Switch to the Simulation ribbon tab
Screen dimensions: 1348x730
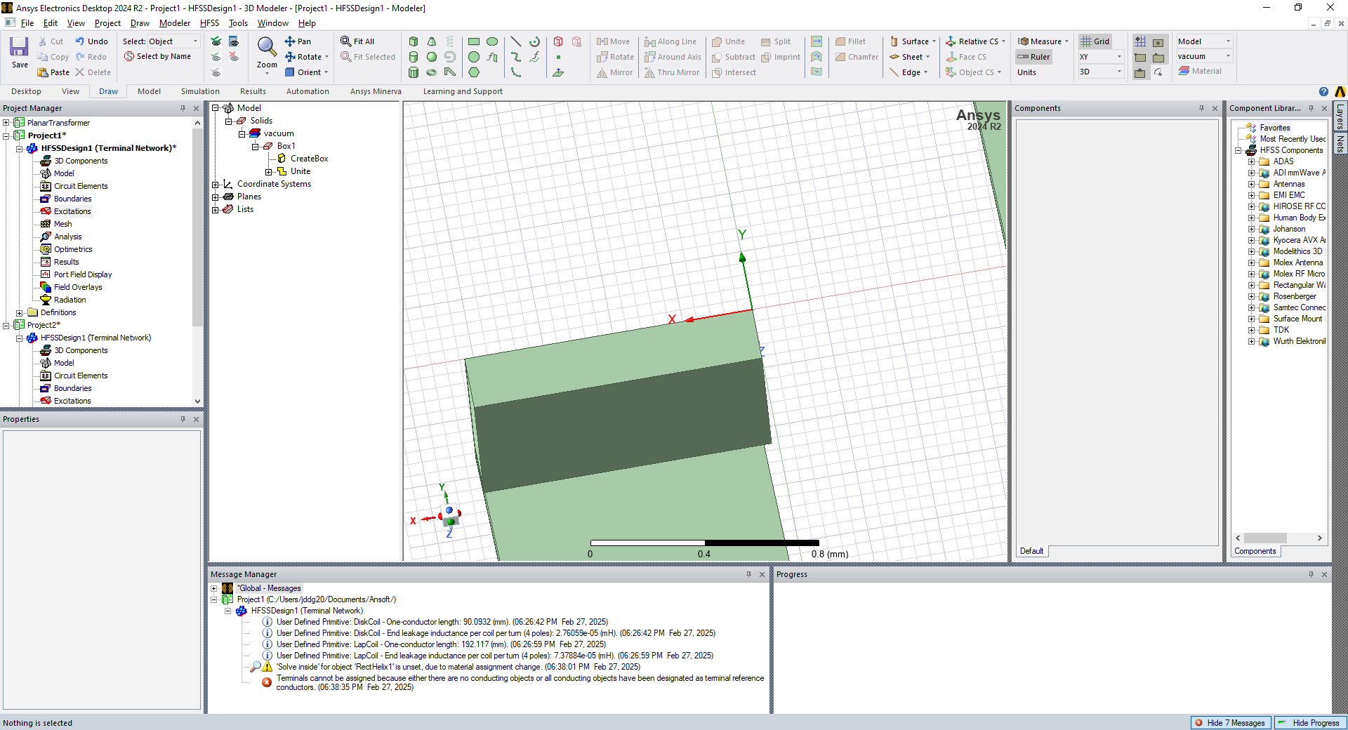click(200, 91)
